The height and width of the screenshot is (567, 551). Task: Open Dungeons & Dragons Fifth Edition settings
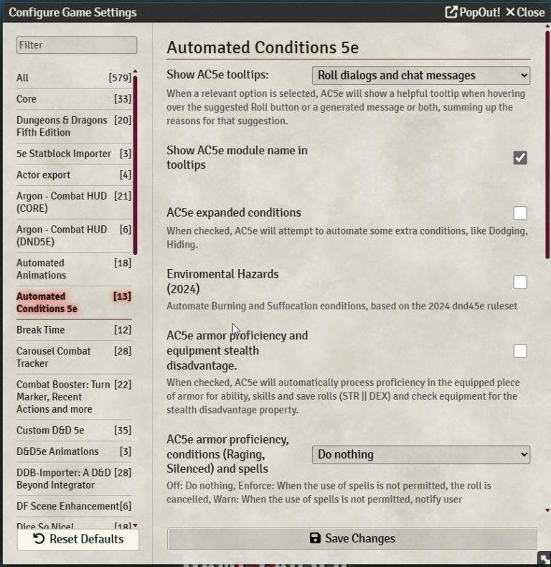[74, 126]
